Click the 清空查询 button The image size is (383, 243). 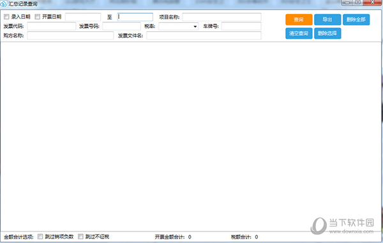299,33
